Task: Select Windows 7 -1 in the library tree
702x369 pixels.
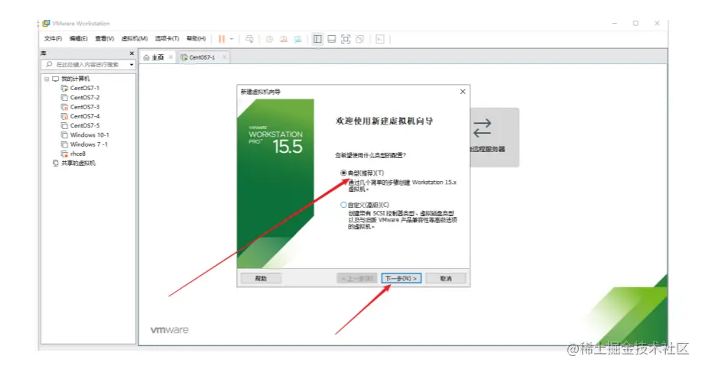Action: click(x=89, y=144)
